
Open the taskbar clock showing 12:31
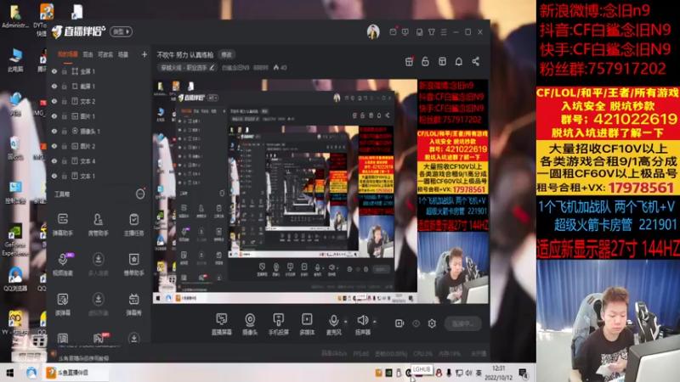click(x=499, y=373)
